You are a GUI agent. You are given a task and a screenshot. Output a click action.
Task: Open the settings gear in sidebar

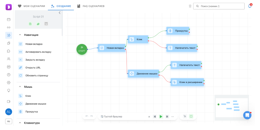(9, 82)
